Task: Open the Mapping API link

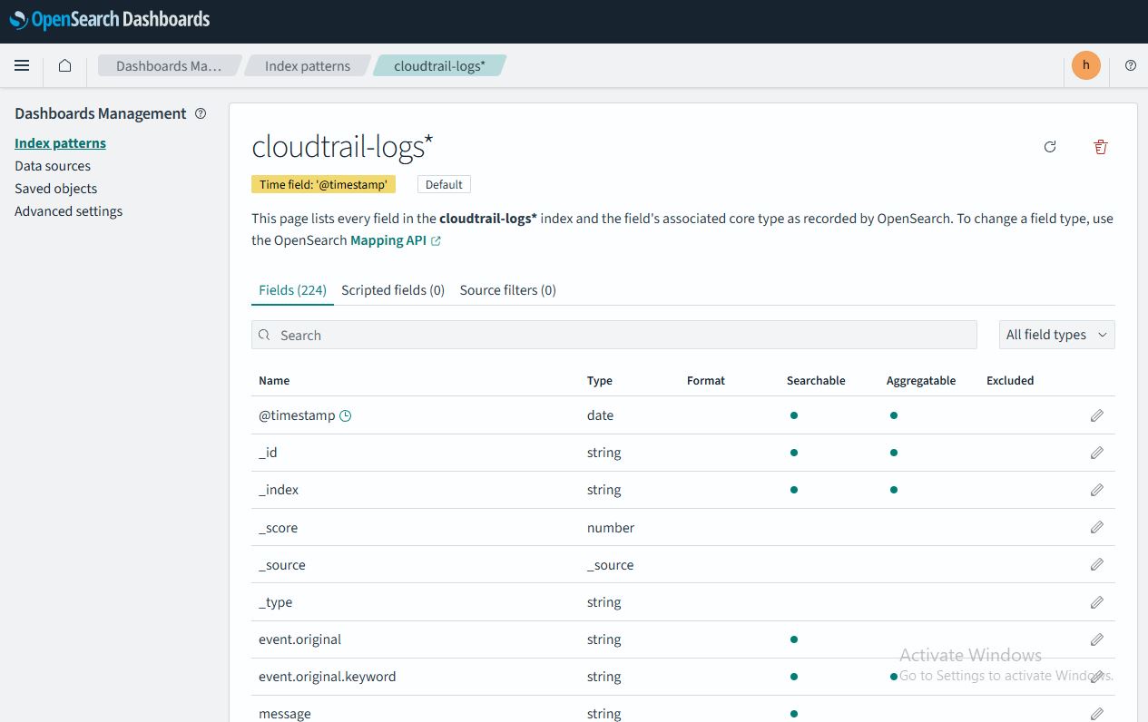Action: pyautogui.click(x=396, y=240)
